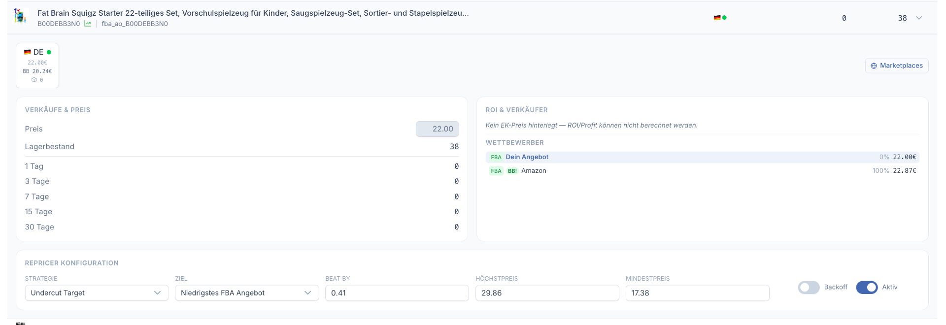This screenshot has width=946, height=325.
Task: Click the FBA badge in the Amazon row
Action: click(496, 171)
